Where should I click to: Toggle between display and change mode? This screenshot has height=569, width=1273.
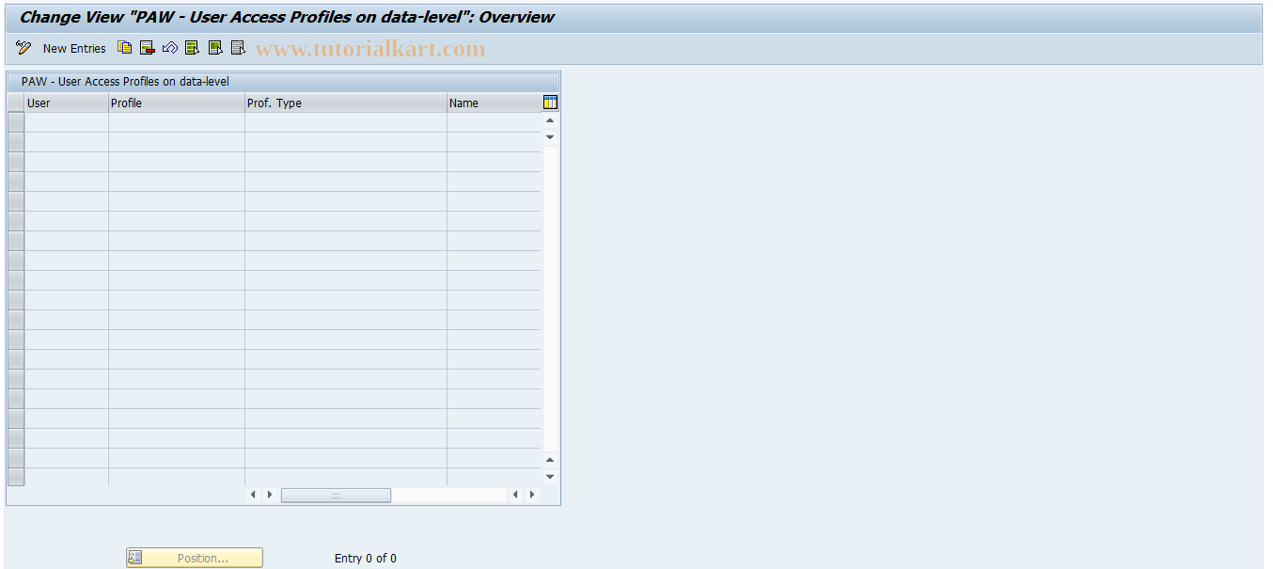[x=23, y=47]
